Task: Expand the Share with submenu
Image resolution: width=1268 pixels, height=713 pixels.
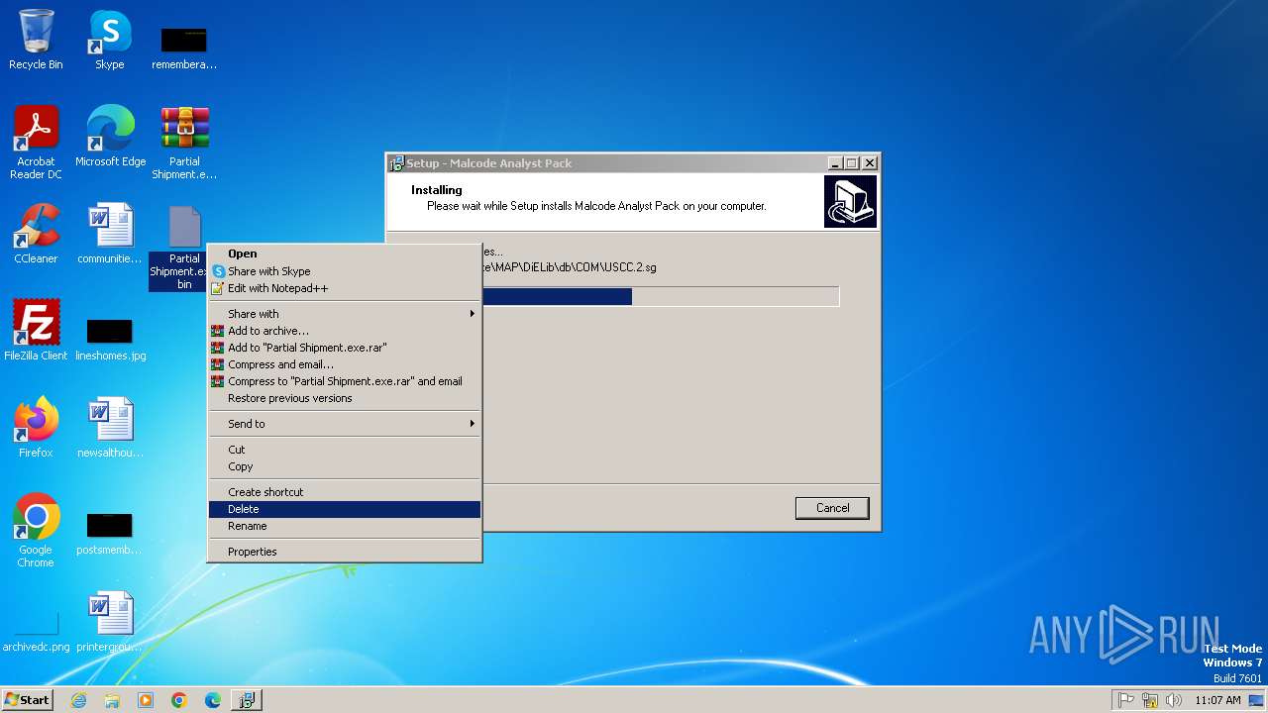Action: pyautogui.click(x=345, y=314)
